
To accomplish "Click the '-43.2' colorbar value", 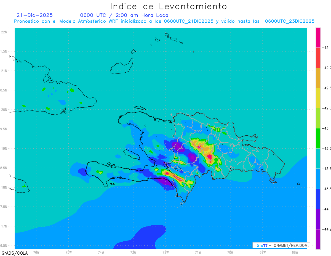I will tap(327, 149).
